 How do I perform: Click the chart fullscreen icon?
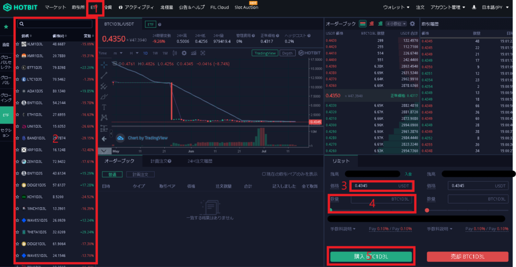[x=203, y=53]
